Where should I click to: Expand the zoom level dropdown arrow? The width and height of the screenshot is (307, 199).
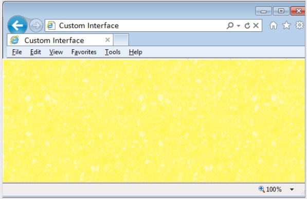click(x=292, y=189)
